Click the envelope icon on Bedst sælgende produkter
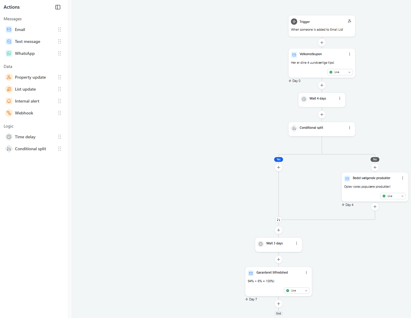The image size is (411, 318). pos(347,179)
